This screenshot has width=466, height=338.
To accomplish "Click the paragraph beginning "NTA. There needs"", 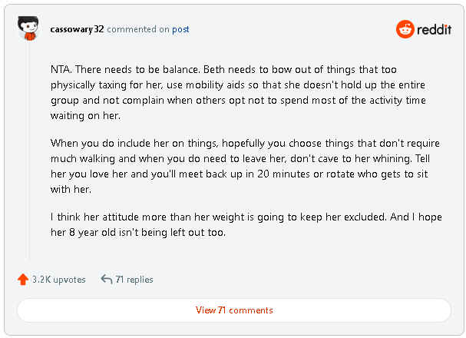I will [x=238, y=92].
